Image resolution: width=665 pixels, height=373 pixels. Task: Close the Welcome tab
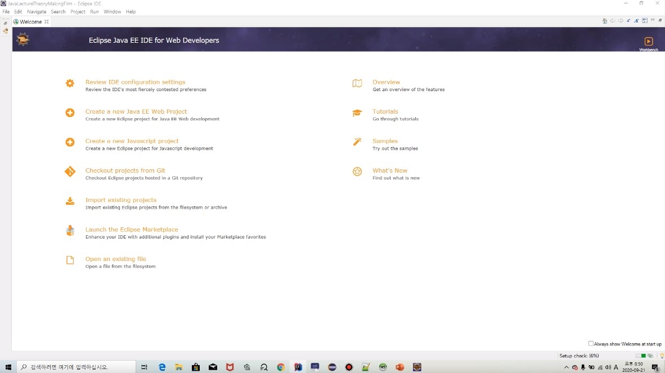(47, 21)
